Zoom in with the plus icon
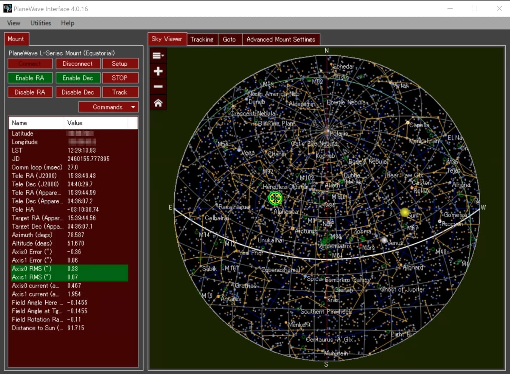 [x=158, y=71]
